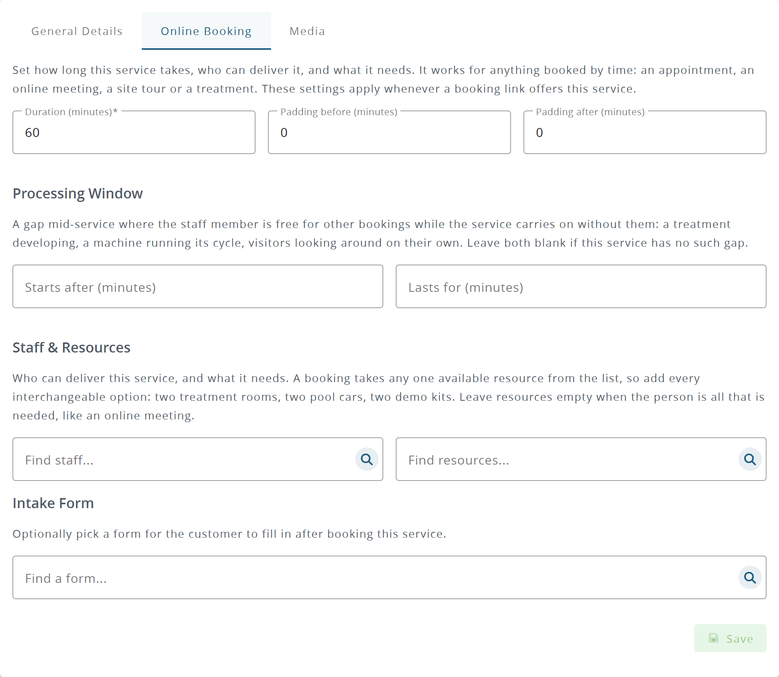This screenshot has width=779, height=677.
Task: Click into Padding before (minutes) field
Action: (x=389, y=133)
